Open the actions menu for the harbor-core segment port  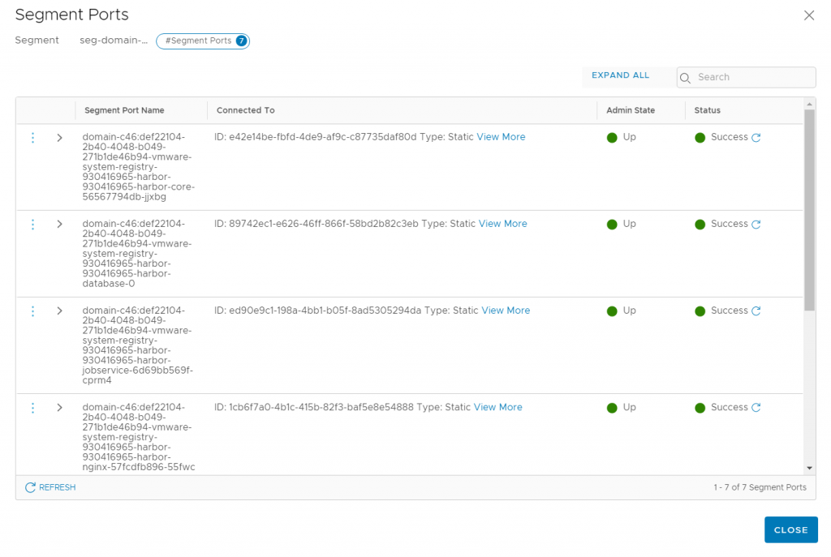tap(32, 137)
